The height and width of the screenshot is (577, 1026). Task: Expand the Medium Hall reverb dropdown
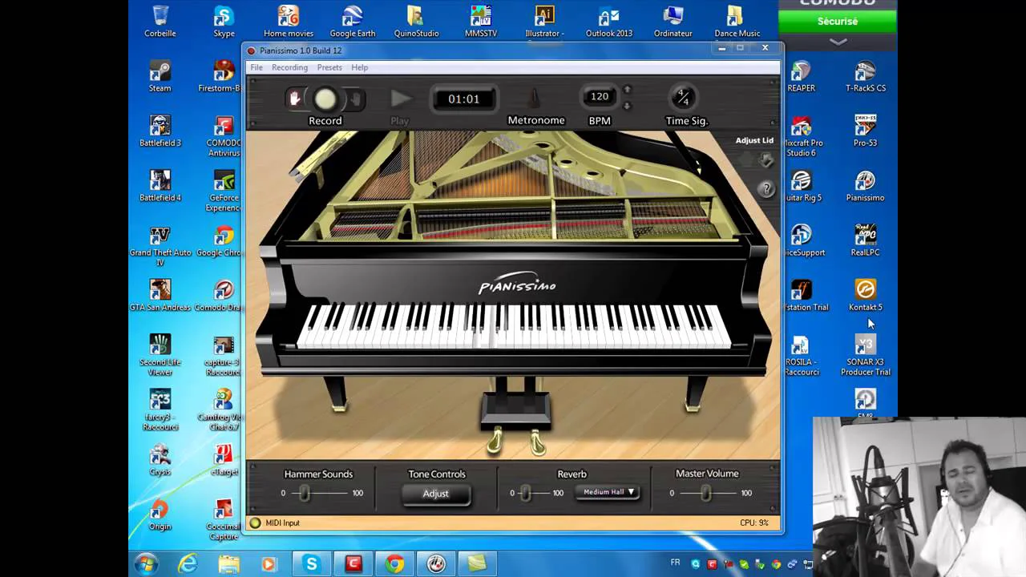tap(608, 492)
